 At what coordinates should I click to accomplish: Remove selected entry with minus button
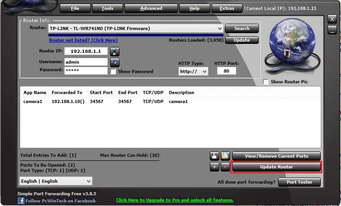pyautogui.click(x=225, y=167)
